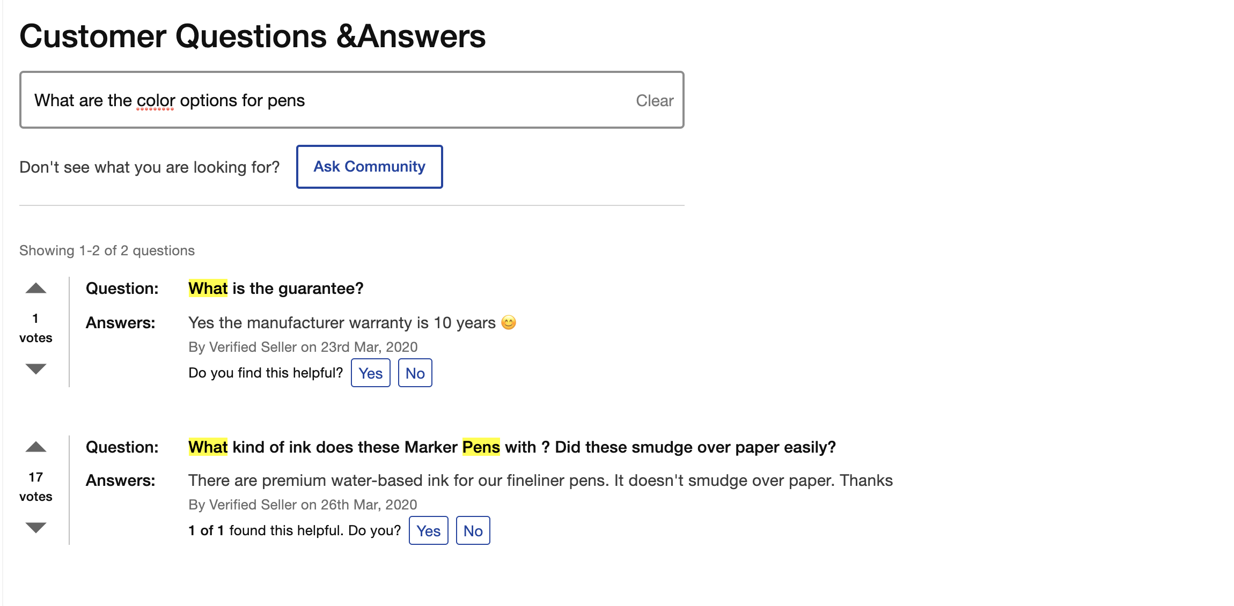Screen dimensions: 1234x606
Task: Click the Customer Questions & Answers heading
Action: pyautogui.click(x=252, y=36)
